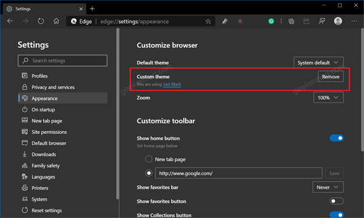Go back using the back arrow

coord(10,21)
